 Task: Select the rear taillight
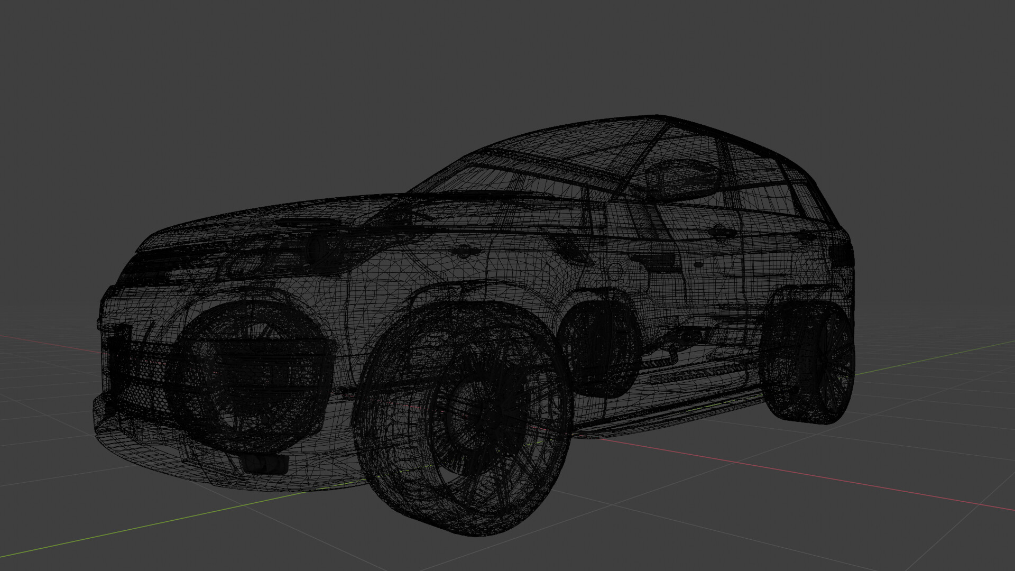pyautogui.click(x=842, y=255)
